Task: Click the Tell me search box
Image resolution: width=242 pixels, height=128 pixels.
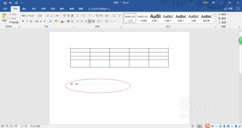Action: pyautogui.click(x=99, y=9)
